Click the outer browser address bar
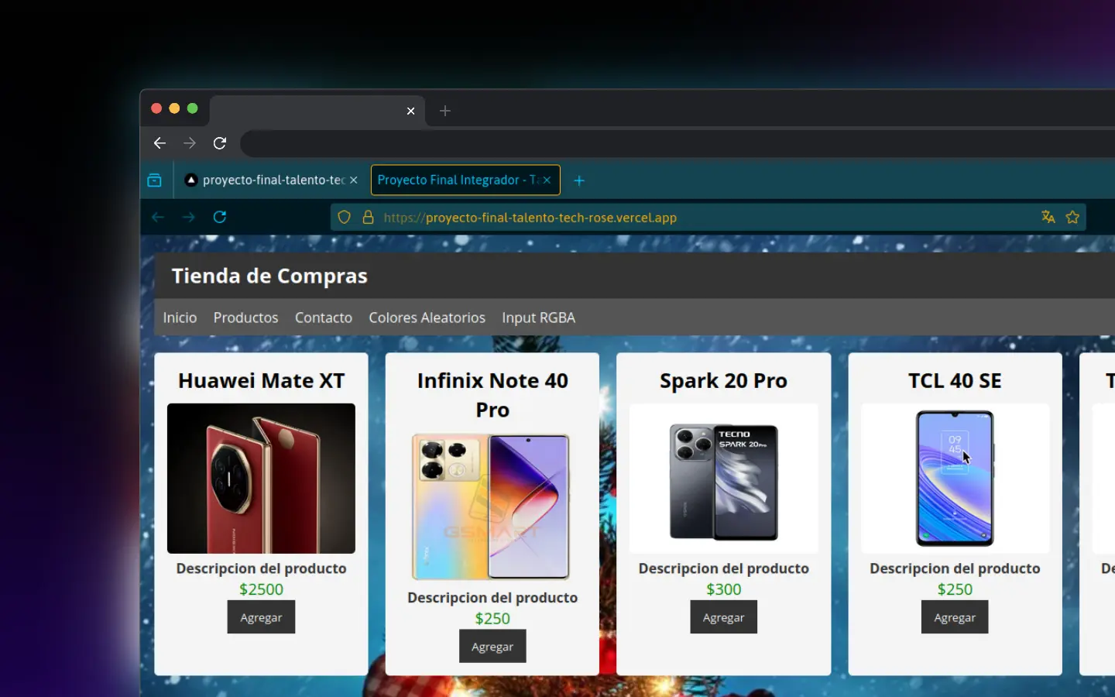Viewport: 1115px width, 697px height. [678, 143]
